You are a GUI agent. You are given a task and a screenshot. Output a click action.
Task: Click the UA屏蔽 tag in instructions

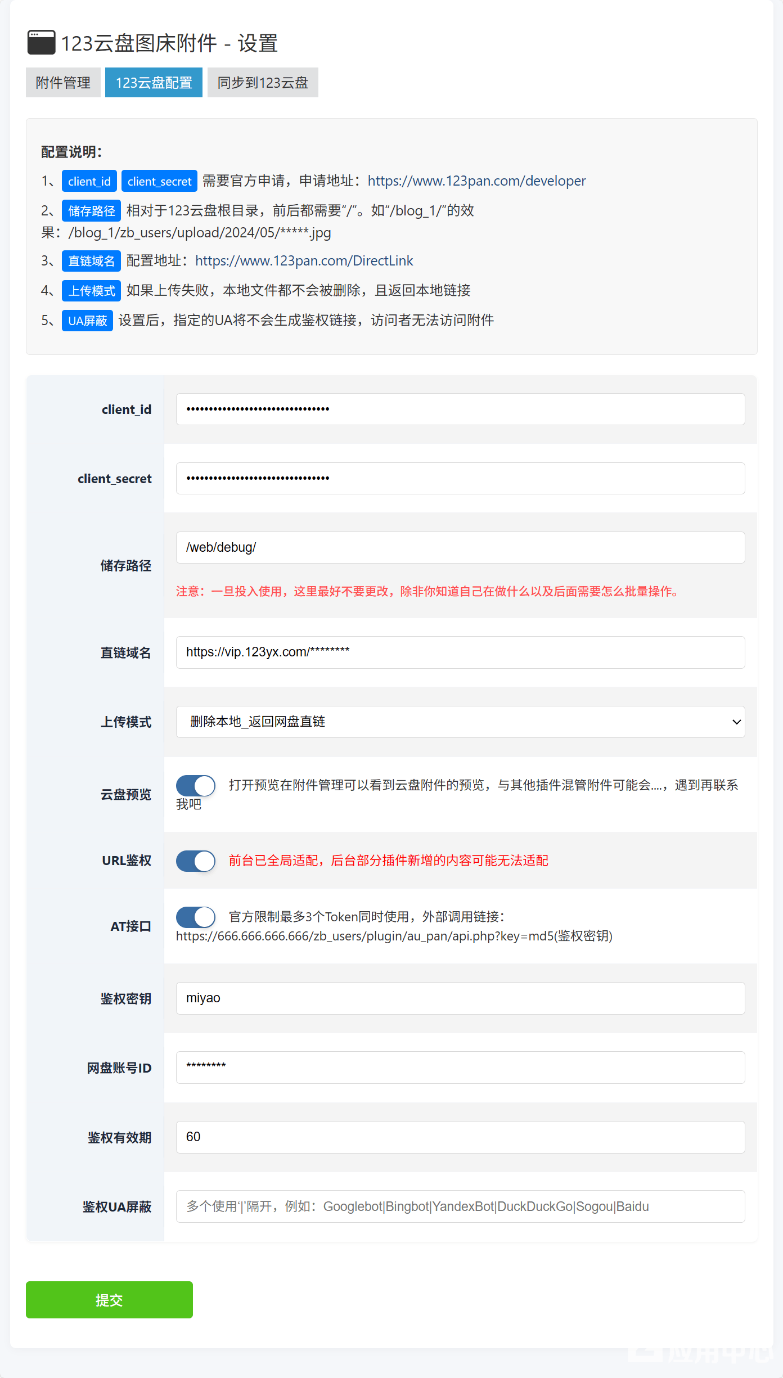[x=87, y=321]
